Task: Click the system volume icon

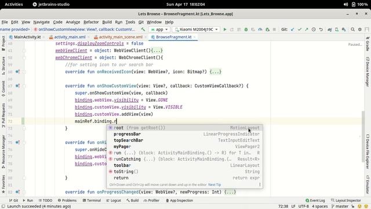Action: [345, 4]
